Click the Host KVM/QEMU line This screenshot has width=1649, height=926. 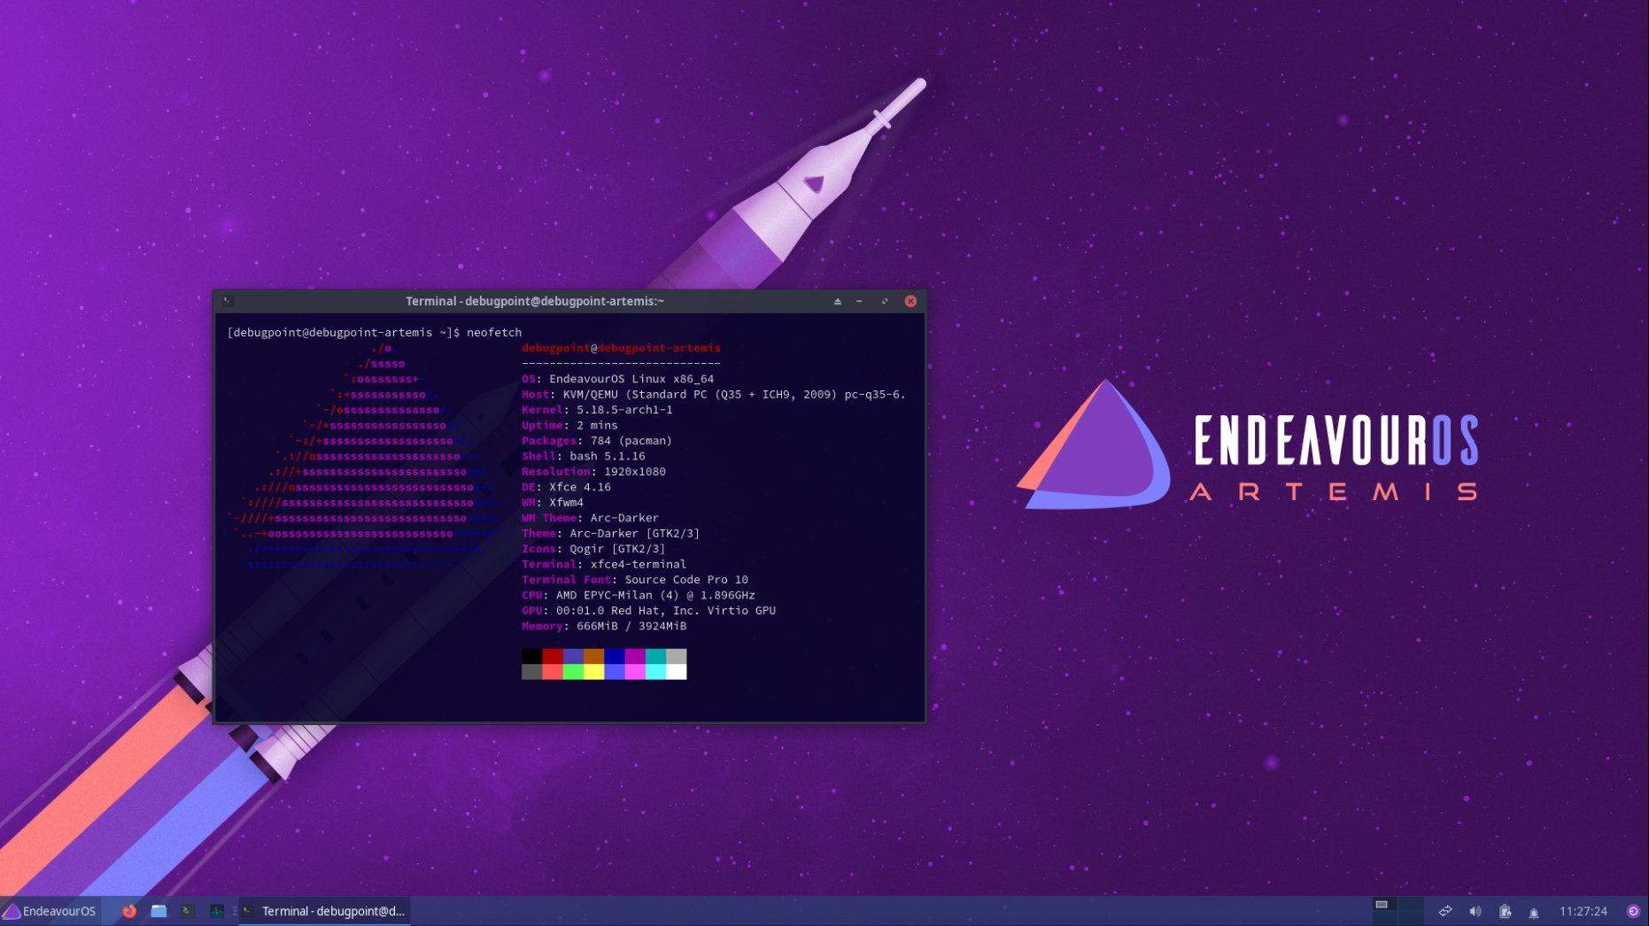(x=714, y=394)
